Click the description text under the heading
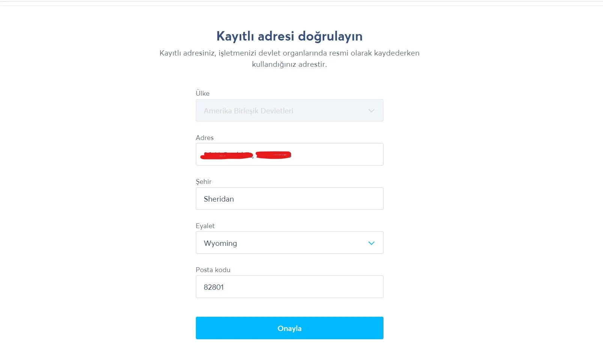Viewport: 603px width, 346px height. (x=289, y=58)
